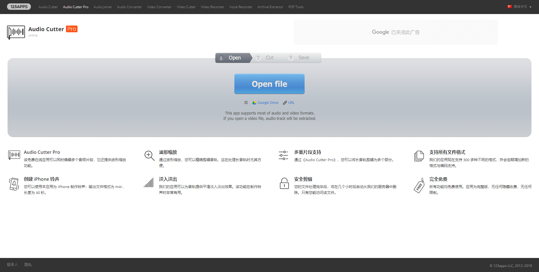
Task: Click the 多重片段支持 heading
Action: pos(308,152)
